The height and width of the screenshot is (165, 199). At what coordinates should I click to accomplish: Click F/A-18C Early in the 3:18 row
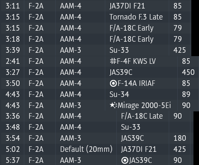tap(132, 39)
